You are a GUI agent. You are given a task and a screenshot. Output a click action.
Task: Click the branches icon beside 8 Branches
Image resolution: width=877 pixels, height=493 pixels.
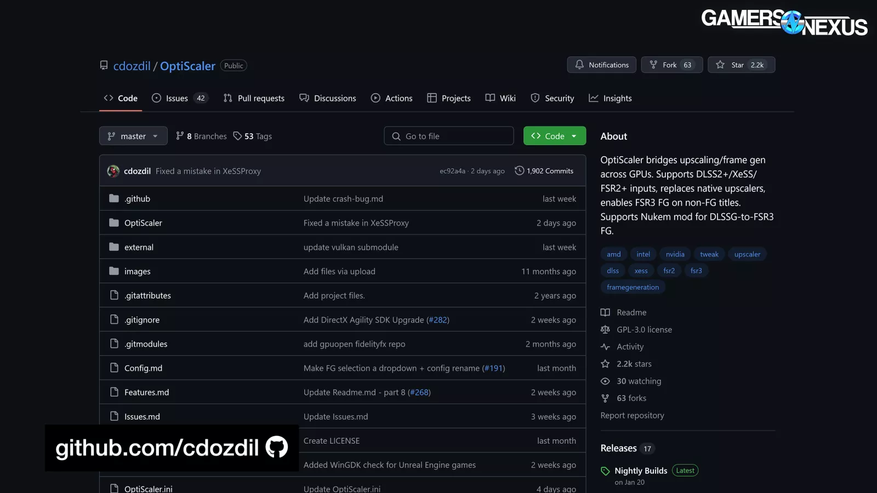click(x=180, y=136)
